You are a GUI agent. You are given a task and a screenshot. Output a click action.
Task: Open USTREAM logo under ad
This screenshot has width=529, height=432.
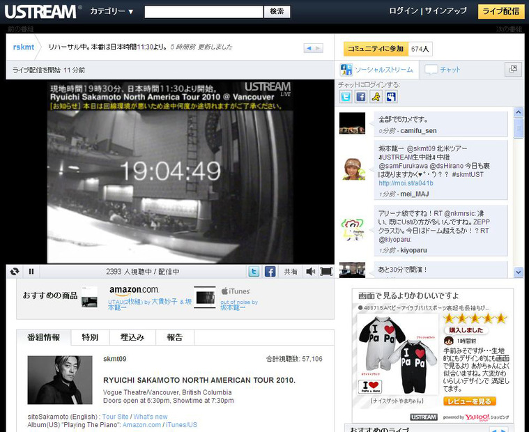click(x=424, y=417)
